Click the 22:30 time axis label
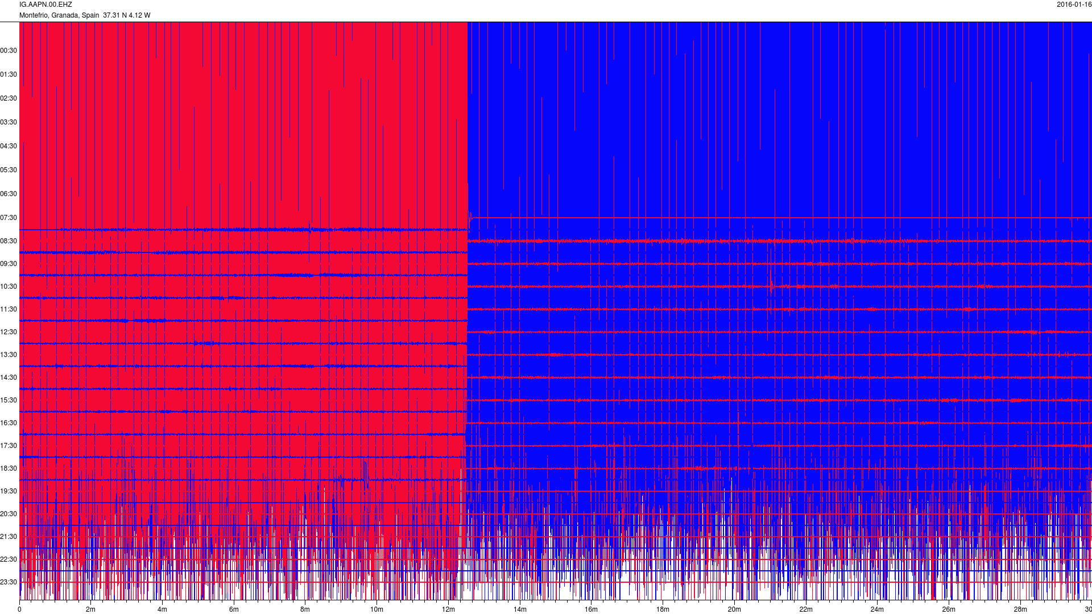 click(x=9, y=559)
